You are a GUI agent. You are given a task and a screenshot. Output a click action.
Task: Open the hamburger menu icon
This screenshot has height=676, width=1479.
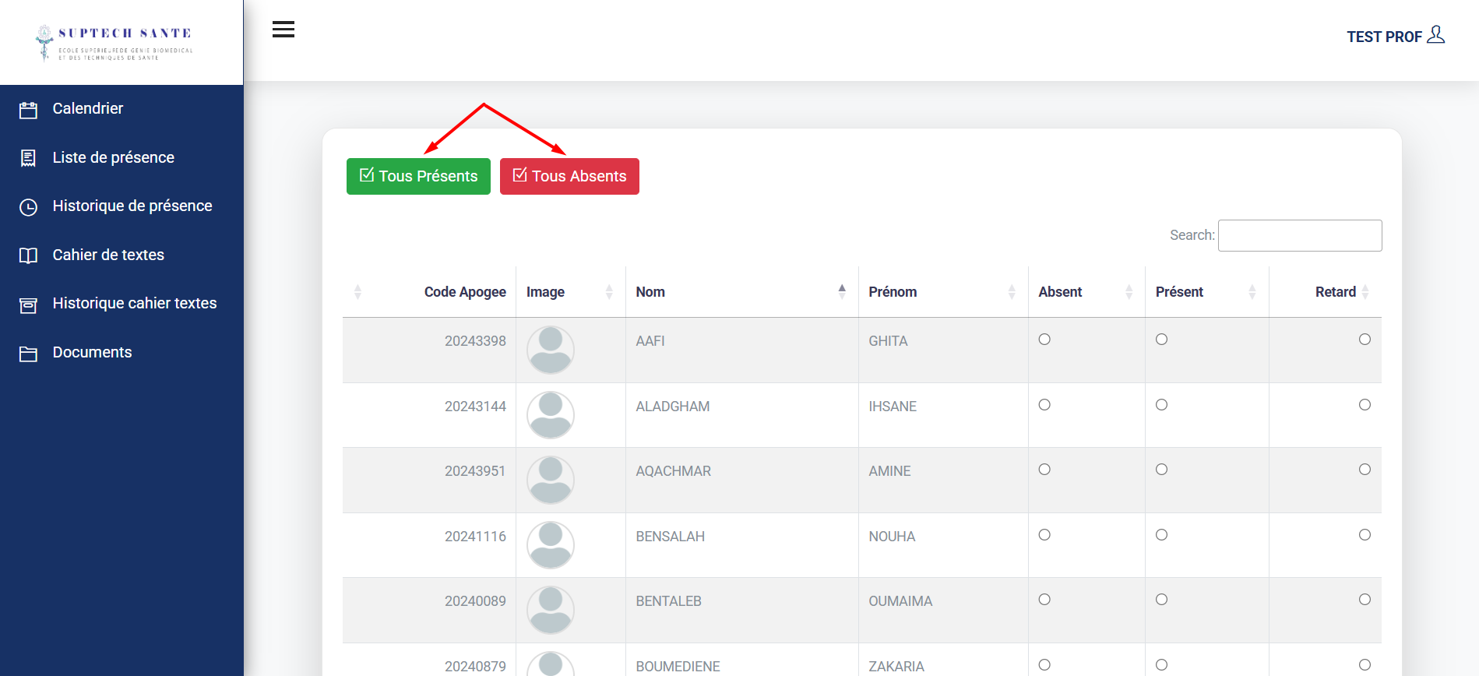283,30
